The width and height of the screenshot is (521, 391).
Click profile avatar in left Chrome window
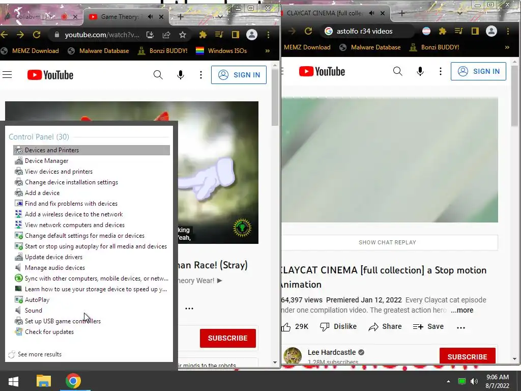[252, 35]
